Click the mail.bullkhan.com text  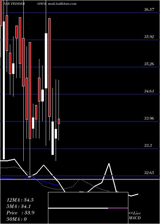[x=62, y=4]
